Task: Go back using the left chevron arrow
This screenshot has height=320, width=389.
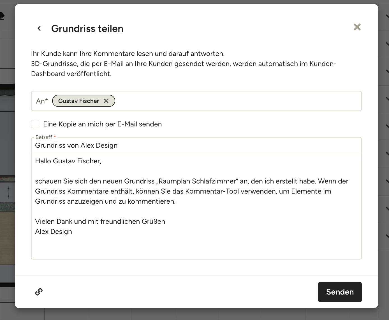Action: coord(39,28)
